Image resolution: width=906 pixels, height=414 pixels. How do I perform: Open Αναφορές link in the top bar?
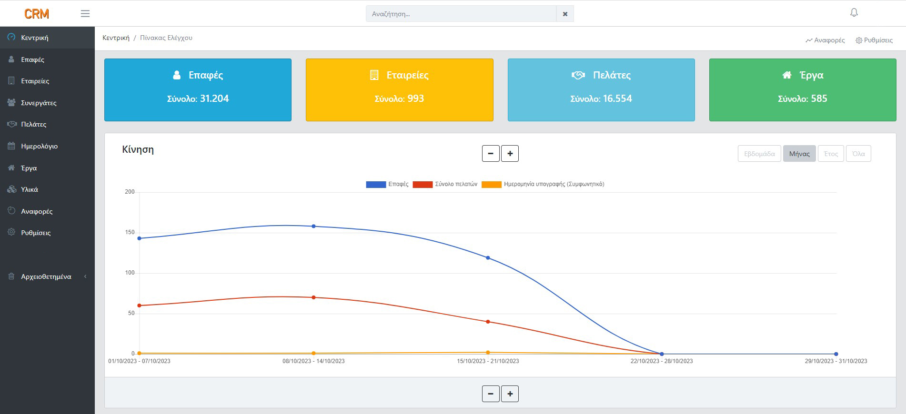click(x=825, y=40)
